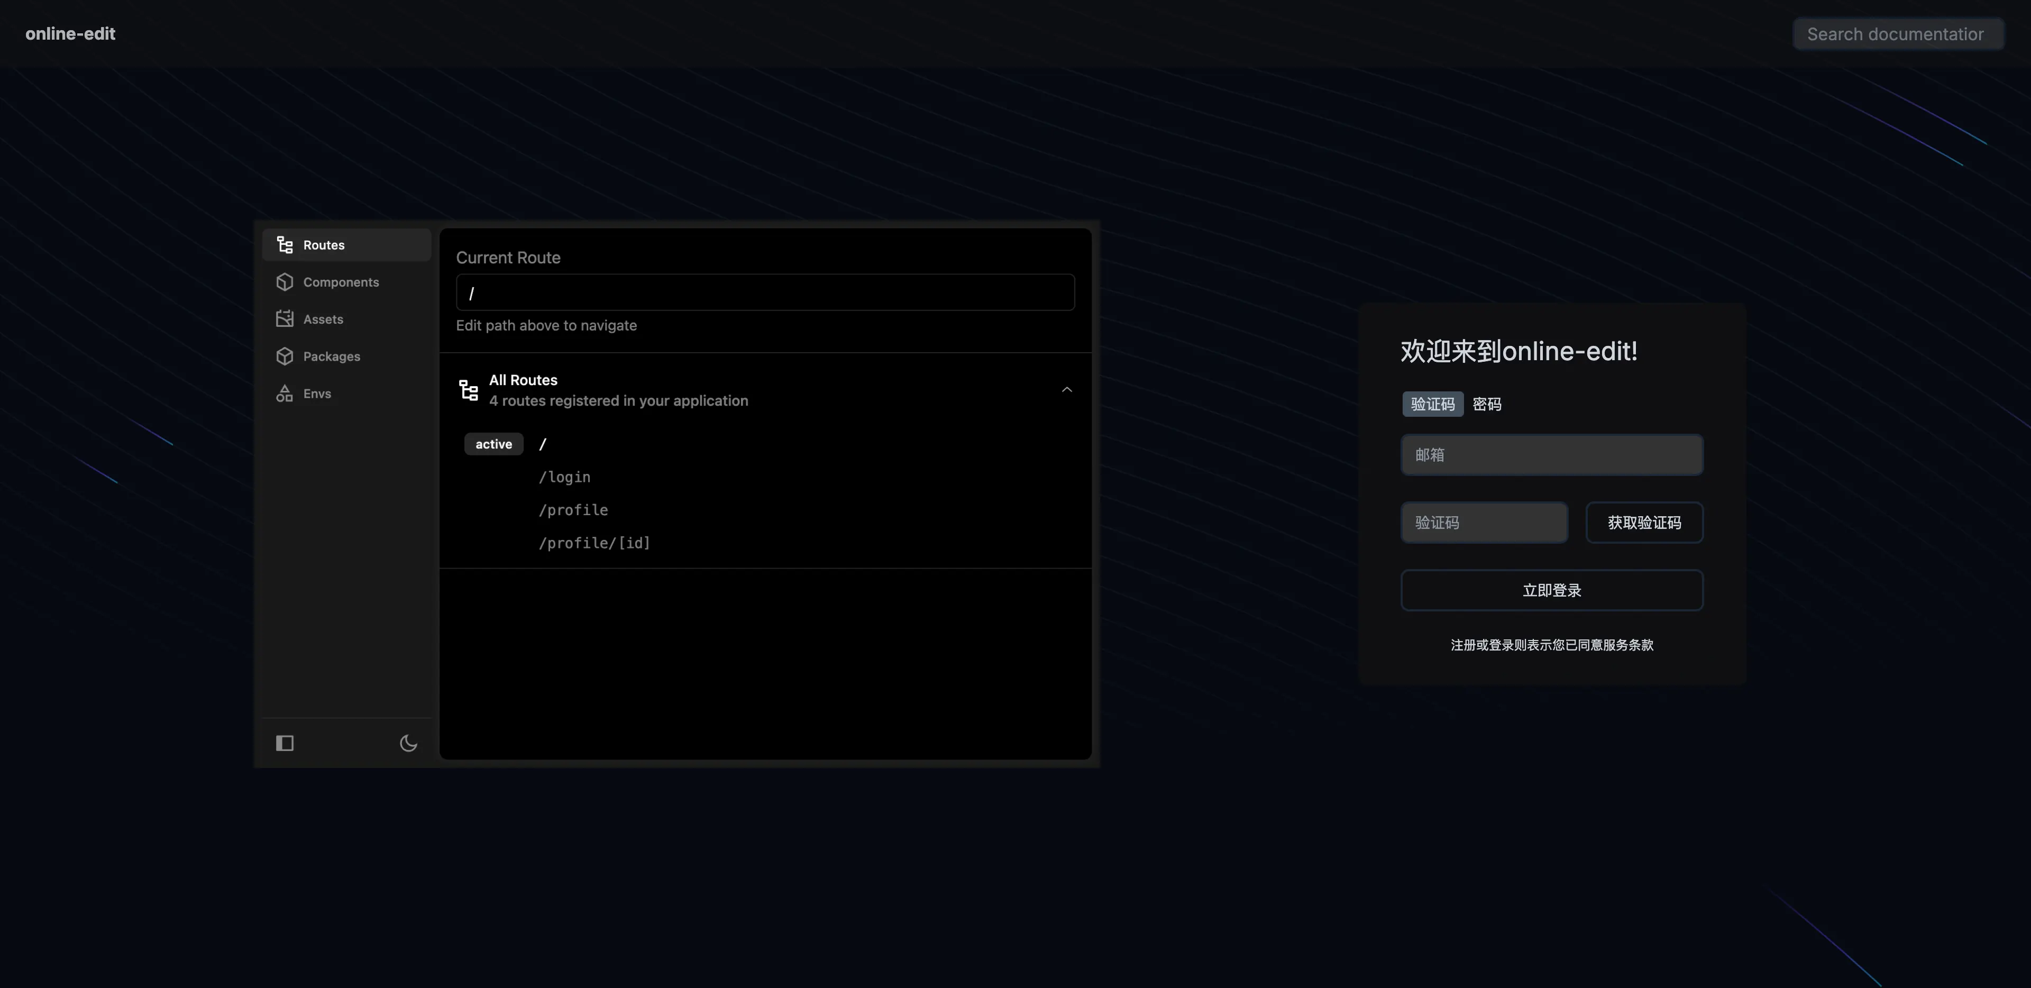Focus the 邮箱 email input field
Screen dimensions: 2031x988
point(1552,455)
